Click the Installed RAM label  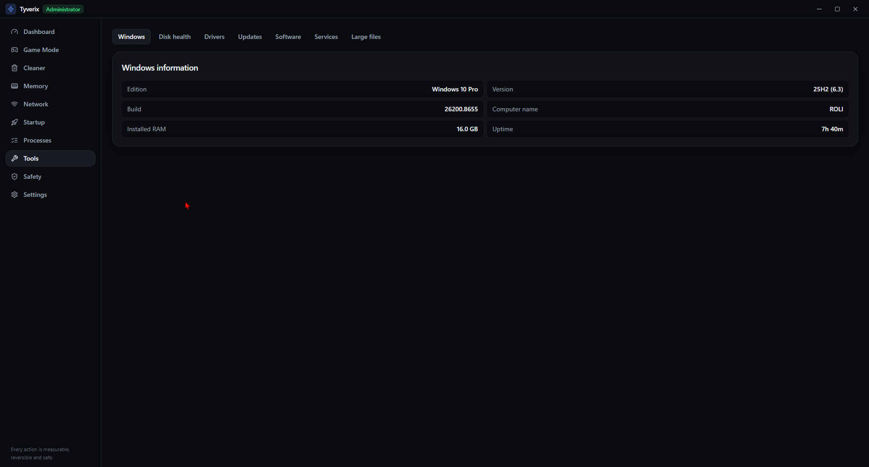(x=147, y=129)
